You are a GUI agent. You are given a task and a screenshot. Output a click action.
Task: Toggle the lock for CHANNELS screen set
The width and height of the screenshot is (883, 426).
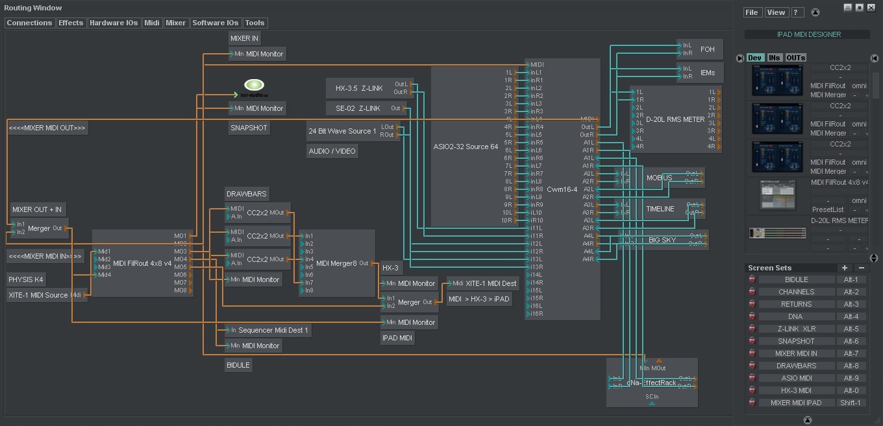tap(752, 292)
